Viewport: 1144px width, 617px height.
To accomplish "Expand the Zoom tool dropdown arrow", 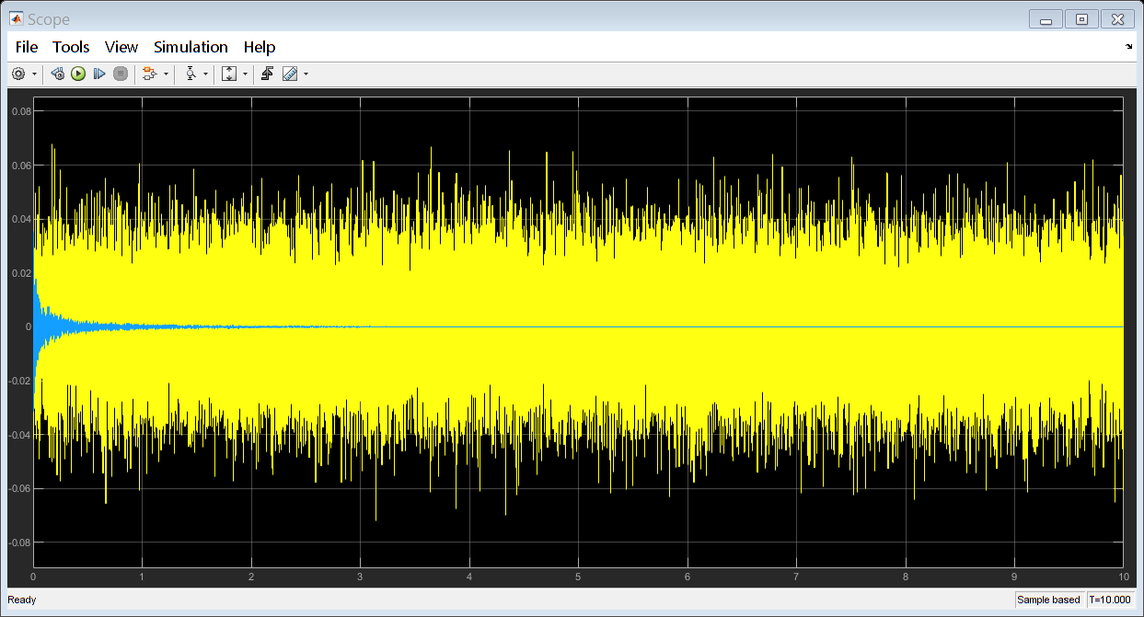I will [x=206, y=74].
